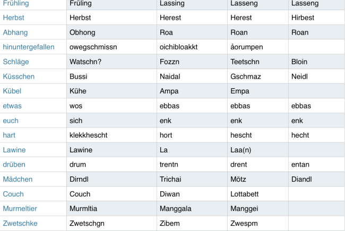Follow the Abhang link
Screen dimensions: 345x231
(15, 32)
